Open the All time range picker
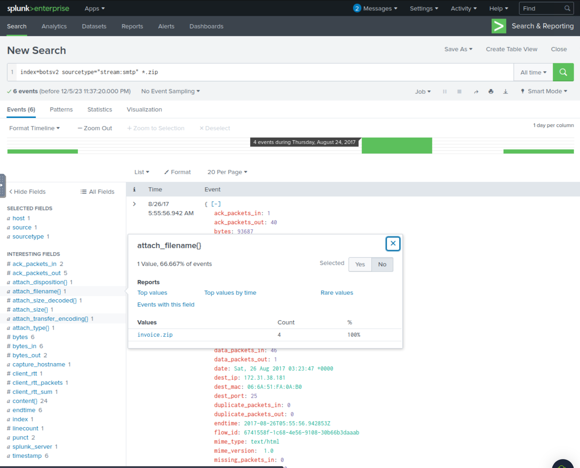Screen dimensions: 580x468 click(x=533, y=72)
